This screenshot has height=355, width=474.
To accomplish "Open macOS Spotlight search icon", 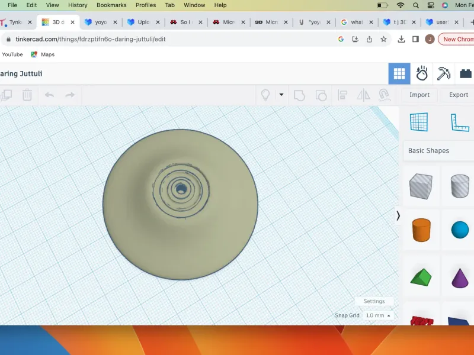I will point(416,5).
